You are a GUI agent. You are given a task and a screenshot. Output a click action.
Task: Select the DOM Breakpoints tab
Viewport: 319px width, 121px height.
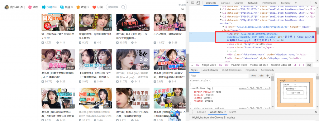(x=232, y=70)
